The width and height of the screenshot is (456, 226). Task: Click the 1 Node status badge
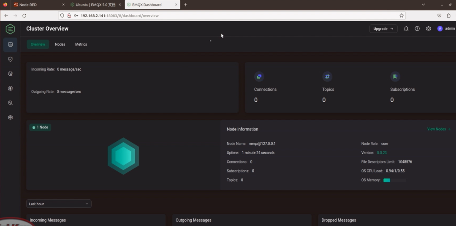(x=40, y=128)
